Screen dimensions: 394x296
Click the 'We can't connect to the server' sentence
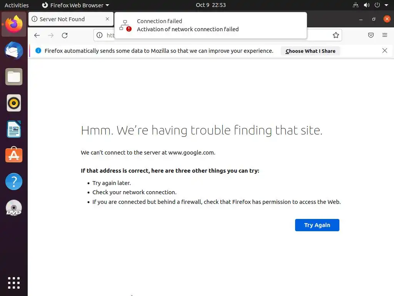click(148, 153)
